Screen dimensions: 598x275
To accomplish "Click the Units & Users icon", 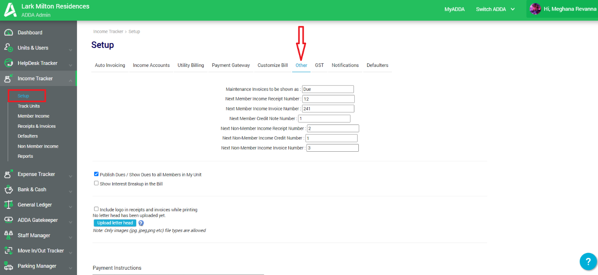I will [x=9, y=48].
